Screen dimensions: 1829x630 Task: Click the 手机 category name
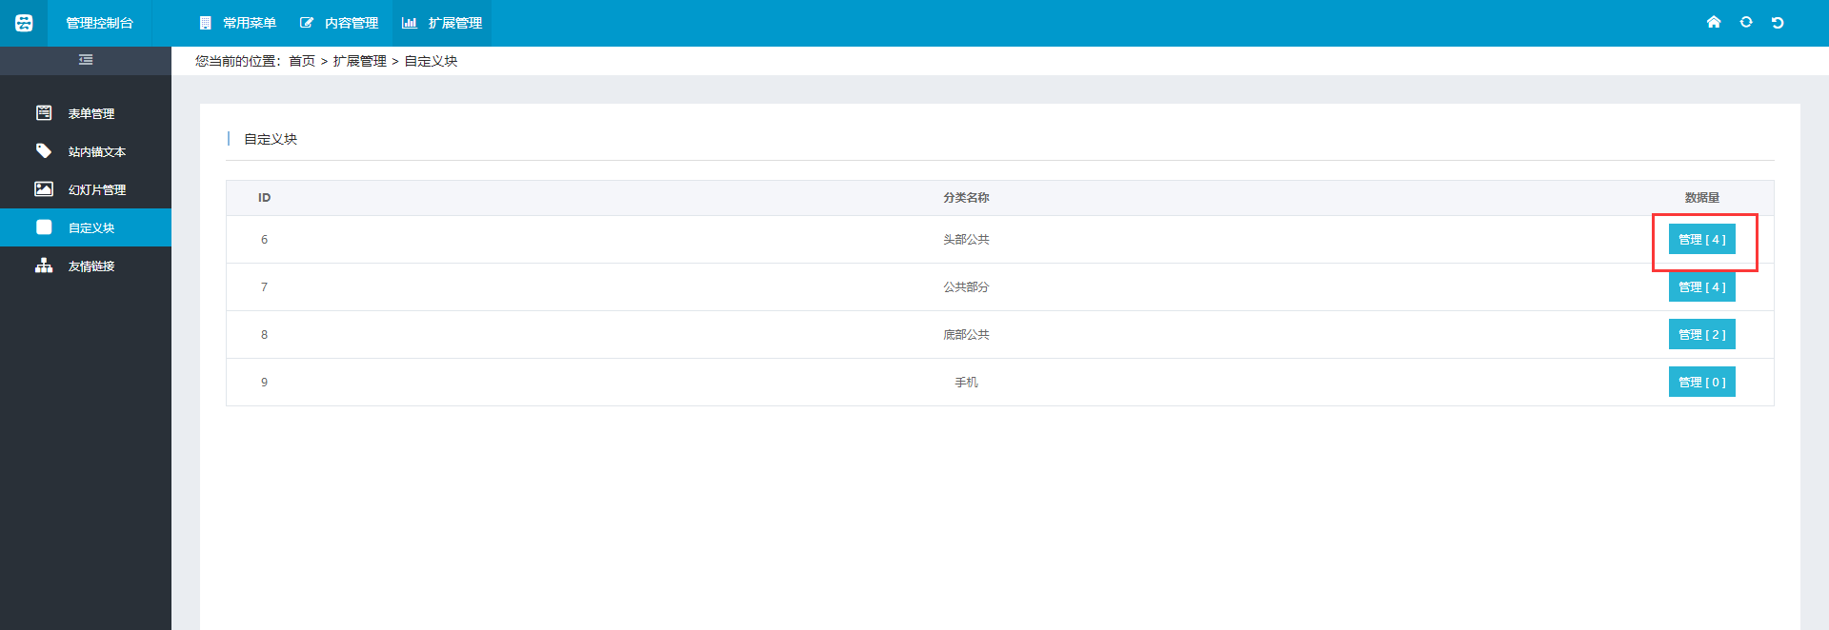966,383
